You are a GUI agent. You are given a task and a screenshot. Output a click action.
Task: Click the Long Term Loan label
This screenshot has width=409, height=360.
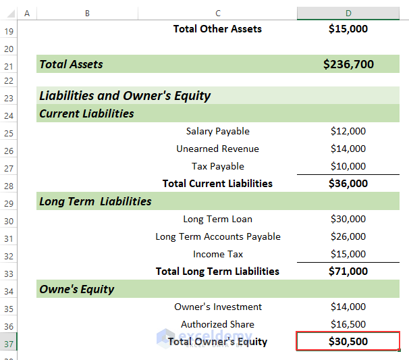217,219
